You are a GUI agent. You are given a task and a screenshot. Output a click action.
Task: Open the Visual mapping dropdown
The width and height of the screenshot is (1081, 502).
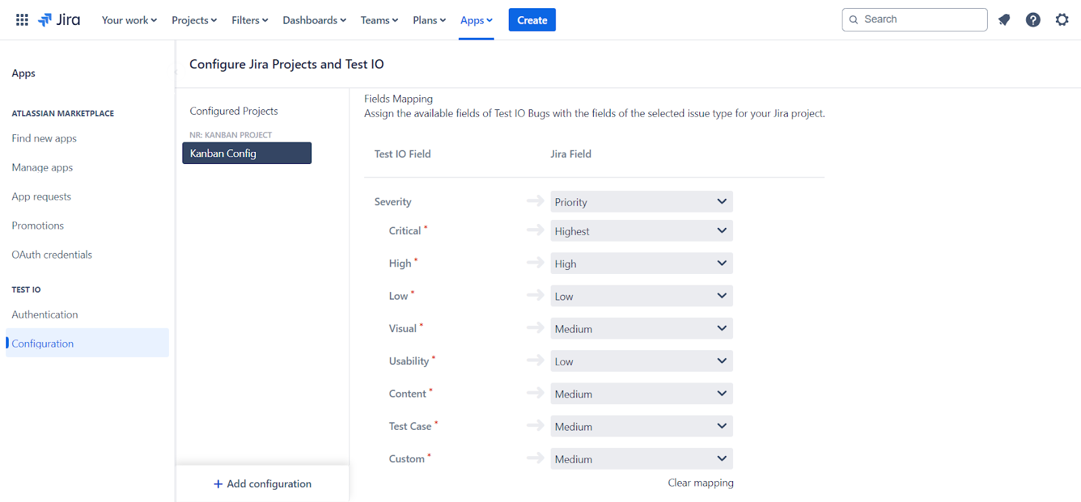[x=641, y=329]
